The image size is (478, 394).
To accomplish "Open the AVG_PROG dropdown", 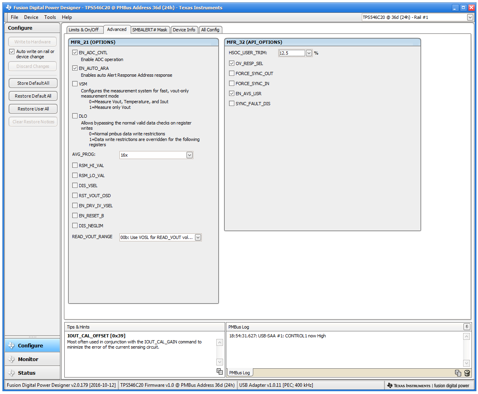I will pos(189,155).
